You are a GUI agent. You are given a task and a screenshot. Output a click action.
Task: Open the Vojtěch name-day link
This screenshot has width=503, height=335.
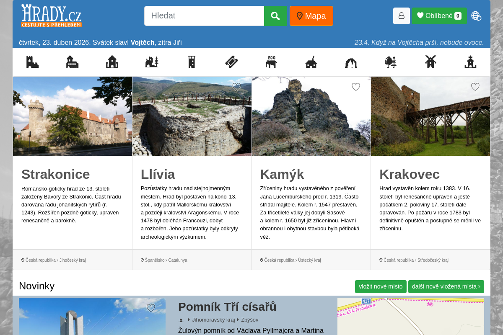pyautogui.click(x=143, y=42)
